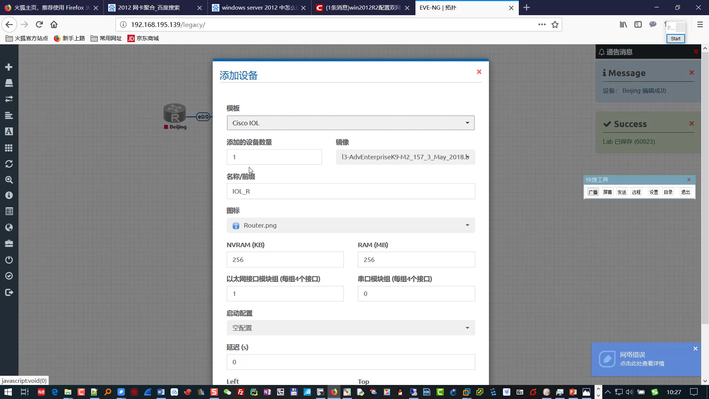The height and width of the screenshot is (399, 709).
Task: Click the Start button near toolbar
Action: pyautogui.click(x=675, y=38)
